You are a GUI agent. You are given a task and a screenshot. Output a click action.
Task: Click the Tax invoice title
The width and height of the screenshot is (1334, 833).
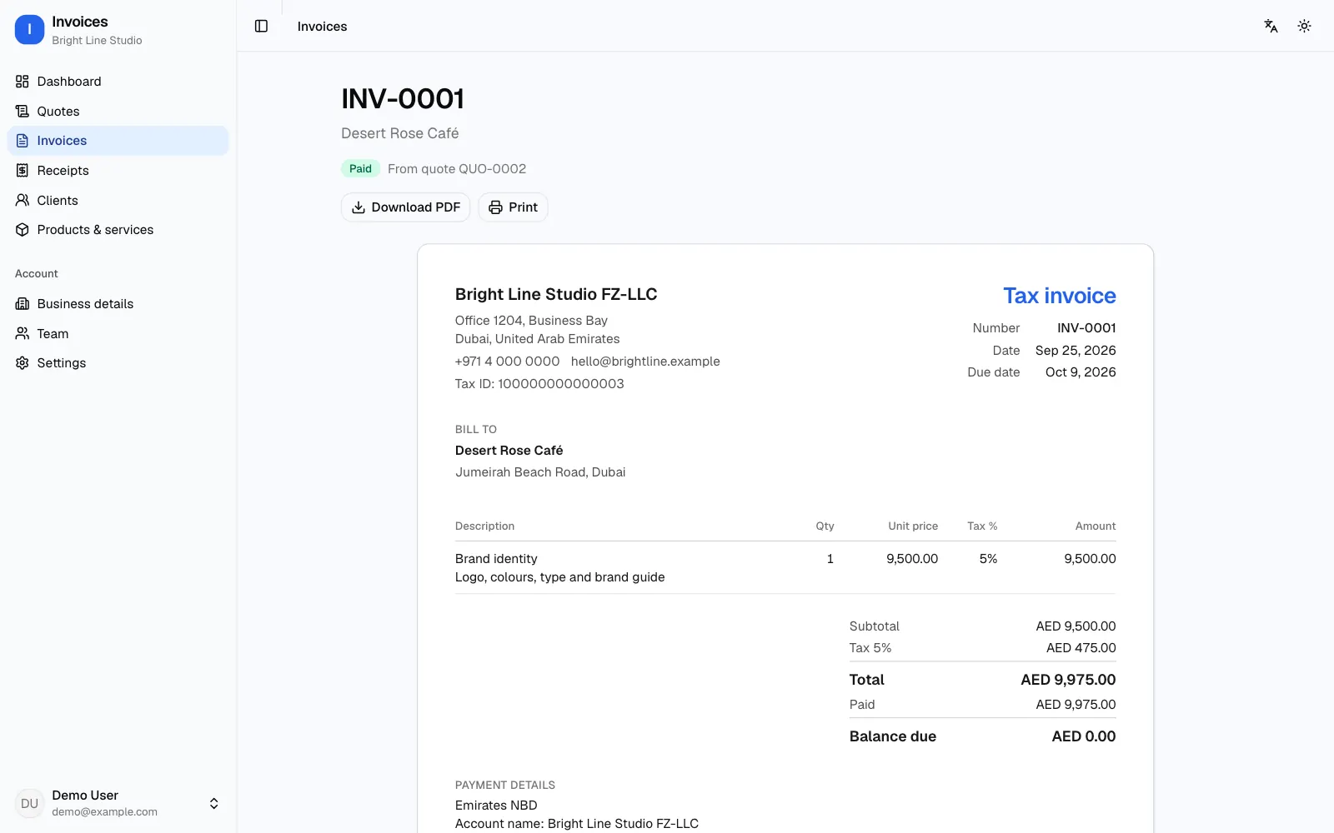click(x=1059, y=296)
